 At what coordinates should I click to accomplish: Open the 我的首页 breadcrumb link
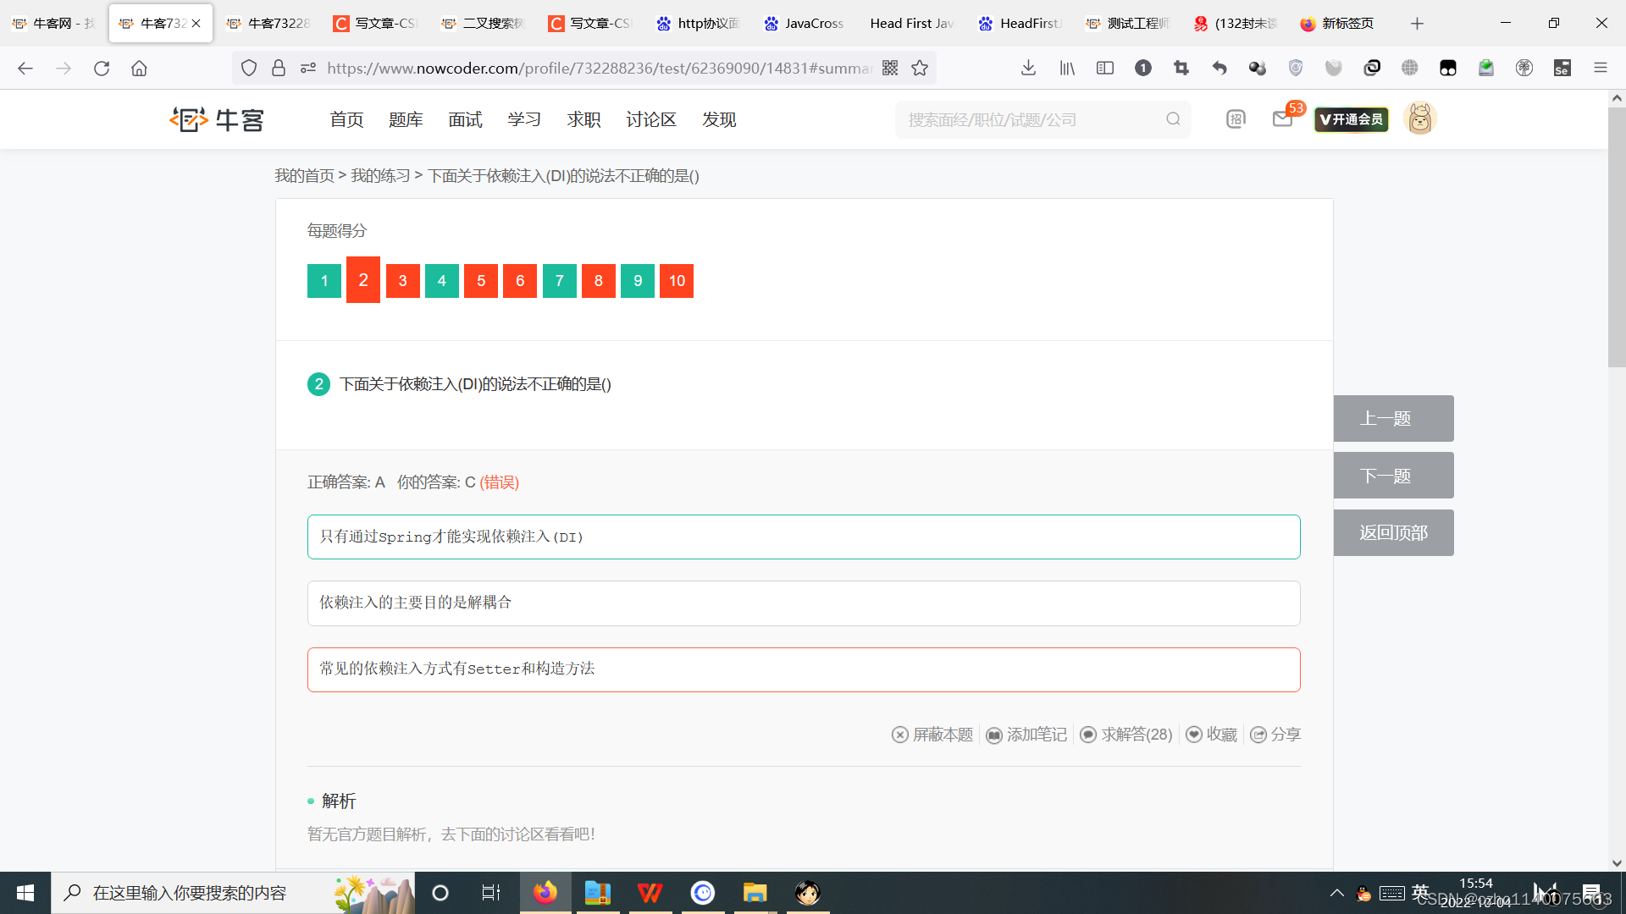click(x=304, y=175)
